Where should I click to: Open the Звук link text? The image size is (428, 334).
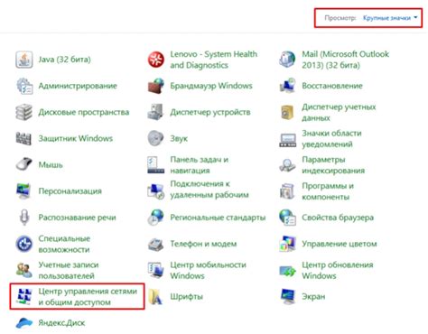point(179,139)
